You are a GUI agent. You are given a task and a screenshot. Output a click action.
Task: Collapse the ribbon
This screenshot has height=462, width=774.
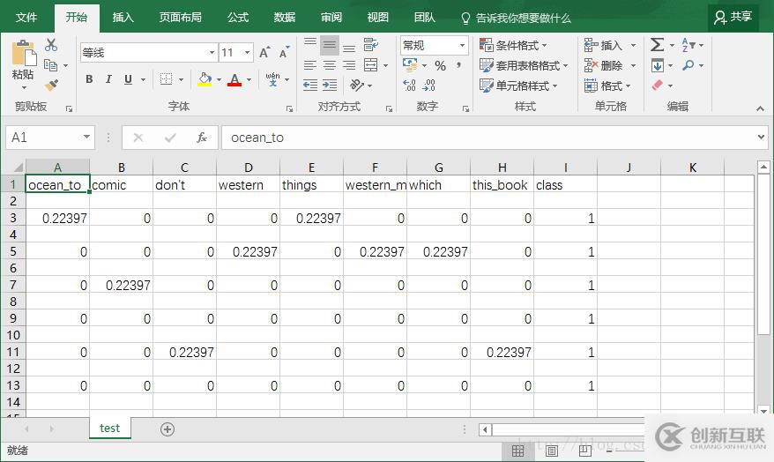[760, 108]
